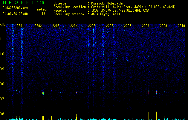Click the 2210 time marker
The height and width of the screenshot is (120, 188).
click(x=181, y=26)
